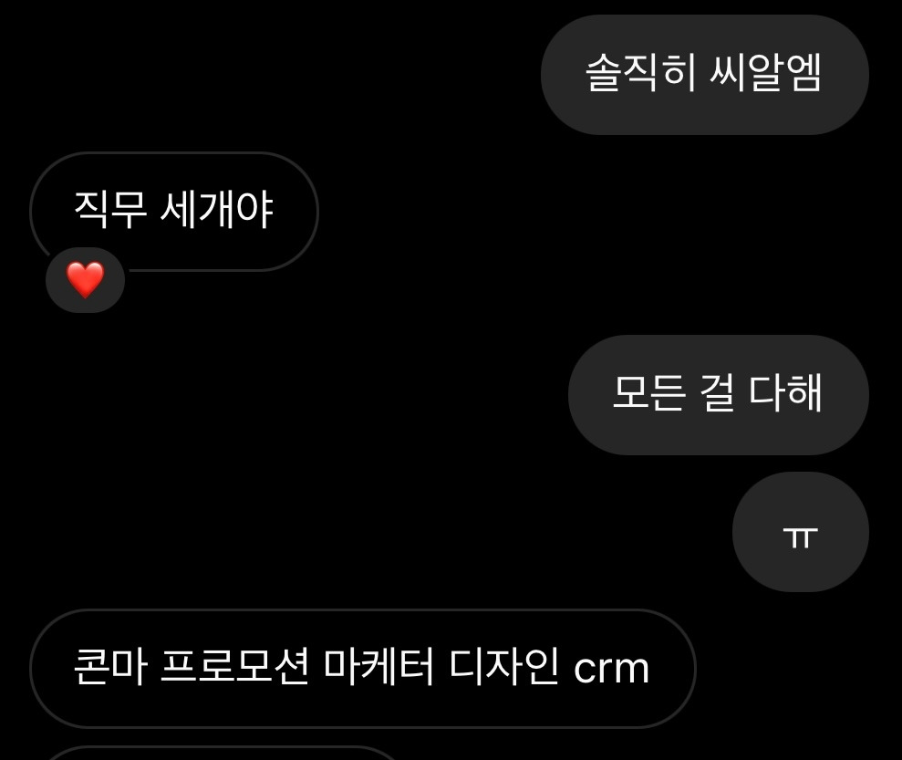Click the word '콘마' in the bottom message
The image size is (902, 760).
point(110,666)
